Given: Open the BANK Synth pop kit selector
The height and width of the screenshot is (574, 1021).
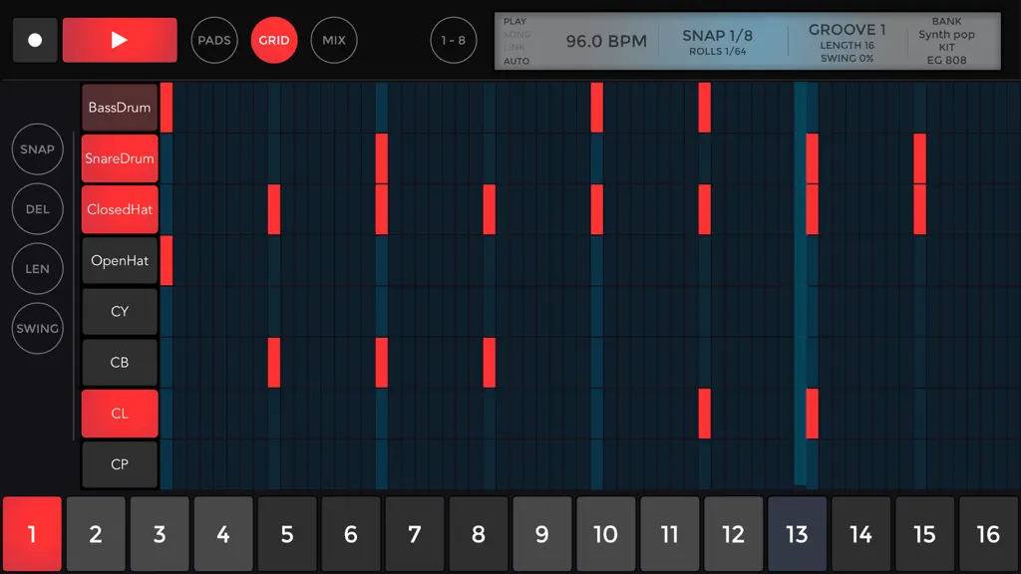Looking at the screenshot, I should 947,40.
